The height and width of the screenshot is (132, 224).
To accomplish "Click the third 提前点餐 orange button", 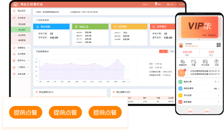I will point(105,112).
